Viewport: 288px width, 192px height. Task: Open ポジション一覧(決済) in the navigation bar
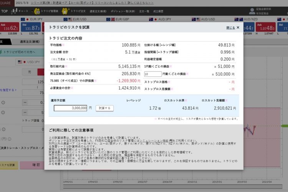pyautogui.click(x=123, y=11)
